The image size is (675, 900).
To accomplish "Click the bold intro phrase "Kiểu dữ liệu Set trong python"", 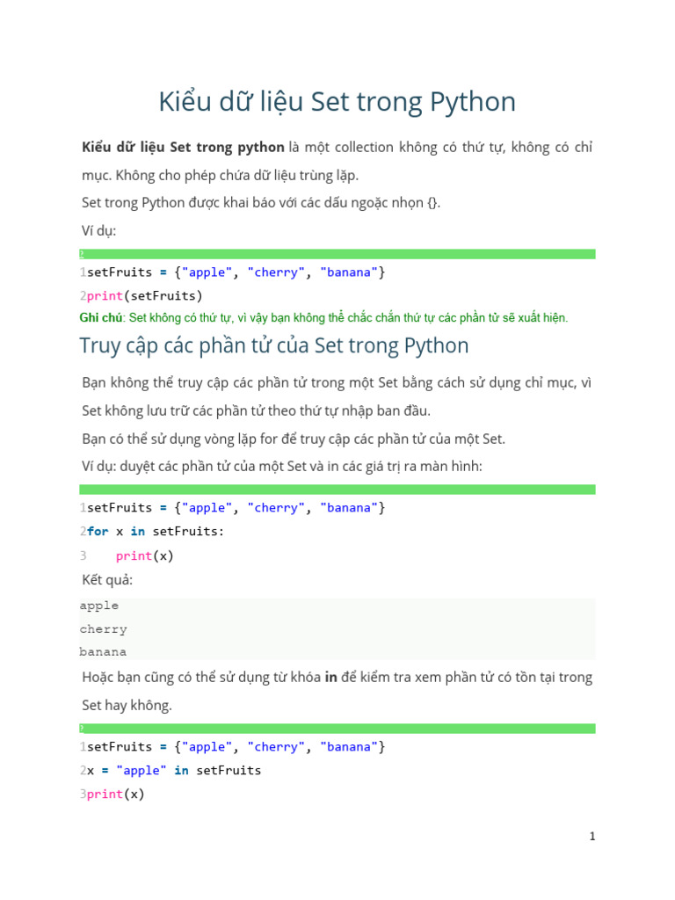I will tap(183, 147).
